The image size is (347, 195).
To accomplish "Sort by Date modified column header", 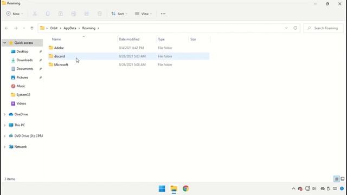I will [x=129, y=39].
